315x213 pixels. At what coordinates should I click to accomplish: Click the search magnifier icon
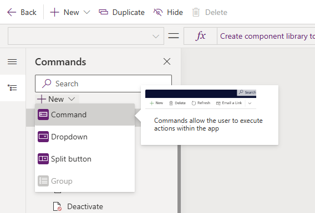tap(47, 84)
